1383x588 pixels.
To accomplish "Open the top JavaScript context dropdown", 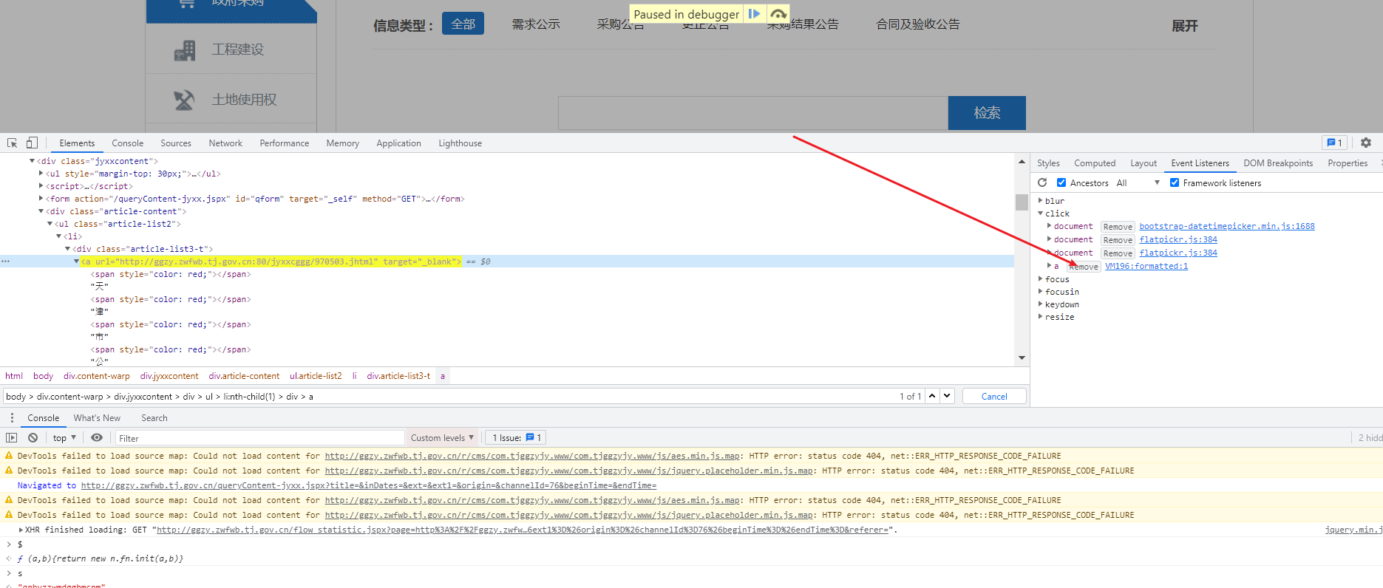I will click(64, 437).
